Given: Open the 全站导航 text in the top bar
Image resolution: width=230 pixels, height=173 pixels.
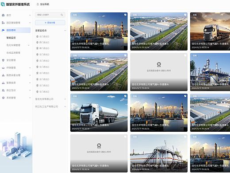Looking at the screenshot, I should tap(45, 4).
